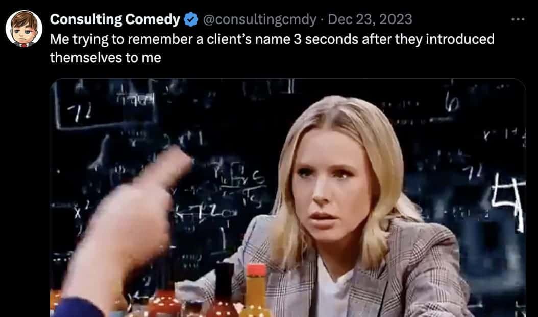Open the three-dot more options menu
Viewport: 538px width, 317px height.
pos(518,19)
